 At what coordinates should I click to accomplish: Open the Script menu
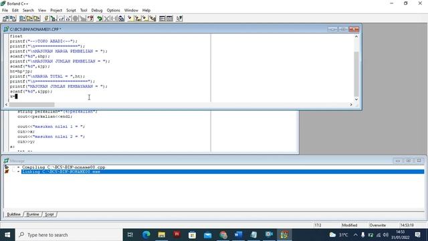71,10
